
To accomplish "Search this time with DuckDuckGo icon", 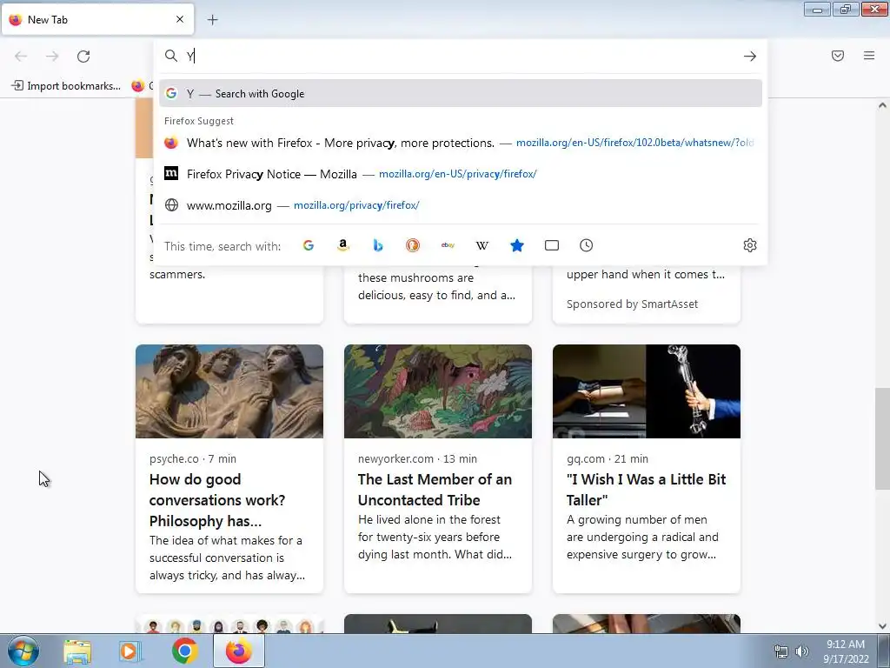I will 413,245.
